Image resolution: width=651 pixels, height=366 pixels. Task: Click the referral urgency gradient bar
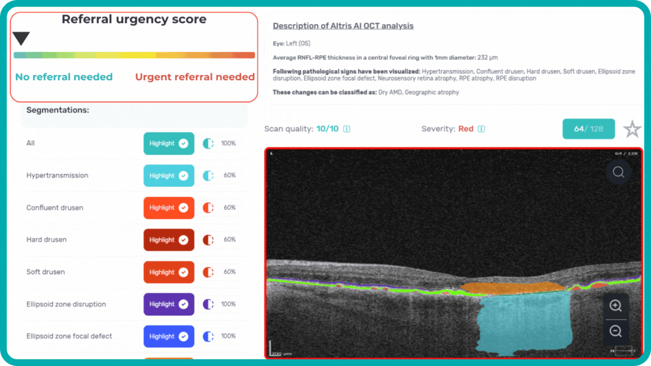tap(134, 55)
